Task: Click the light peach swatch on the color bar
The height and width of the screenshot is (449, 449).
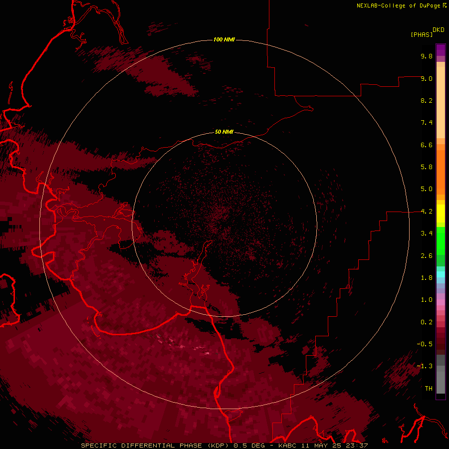Action: pos(441,102)
